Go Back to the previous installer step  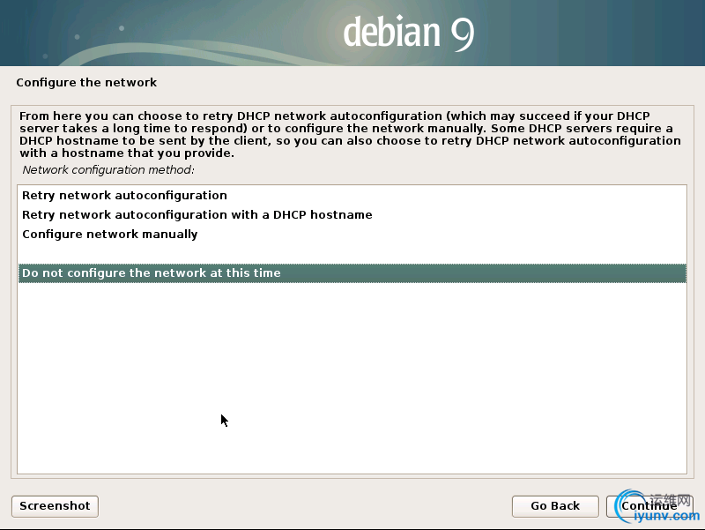click(x=555, y=506)
